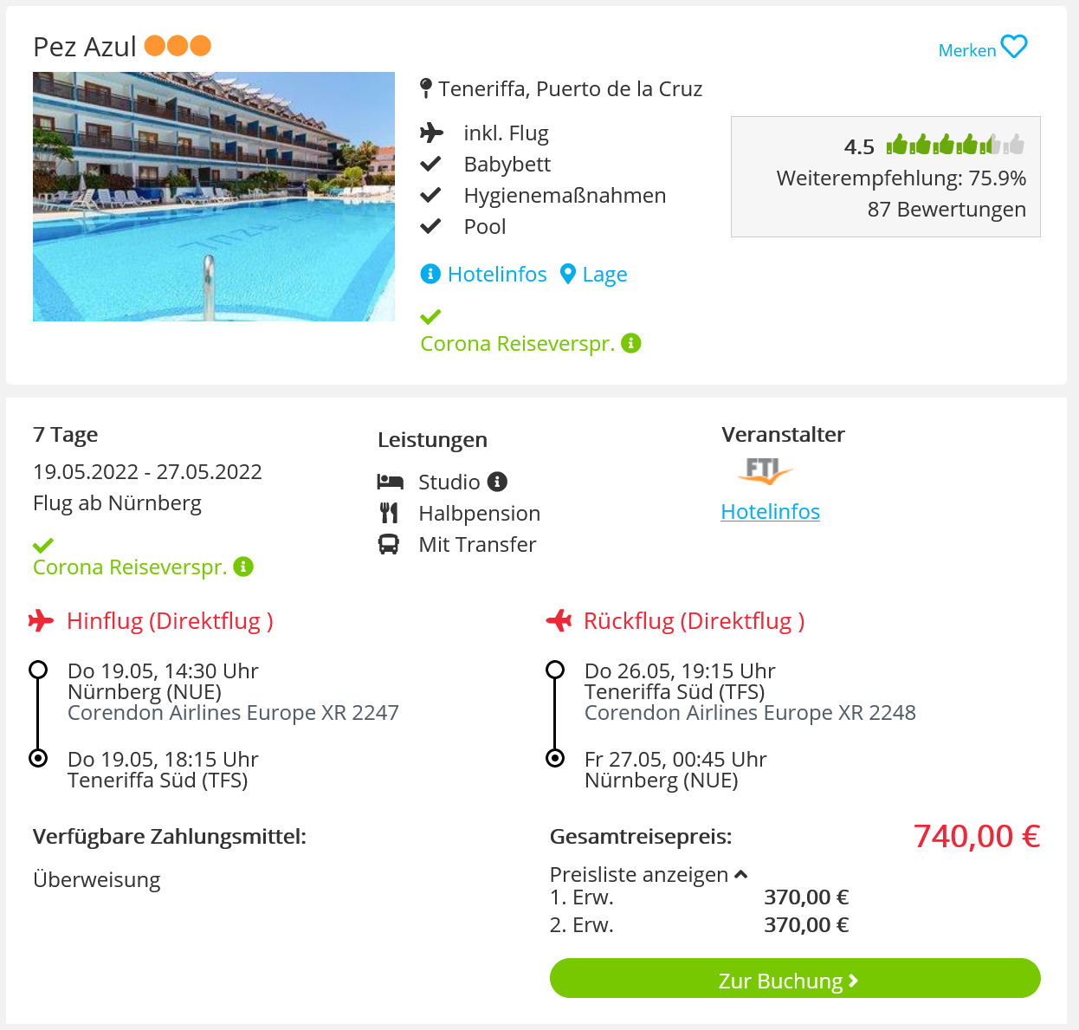Open the Hotelinfos link under Veranstalter
The width and height of the screenshot is (1079, 1030).
point(771,511)
